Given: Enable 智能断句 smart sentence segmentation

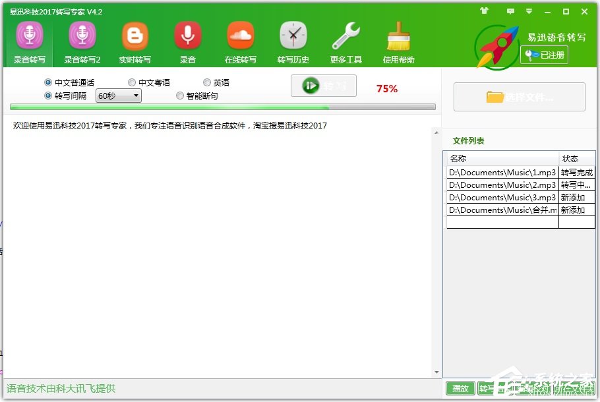Looking at the screenshot, I should pyautogui.click(x=179, y=96).
